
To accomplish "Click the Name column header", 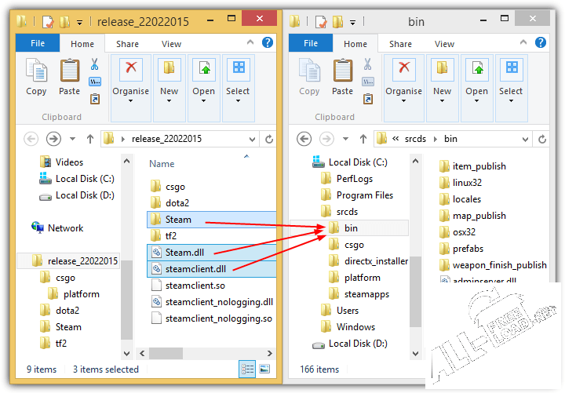I will (x=162, y=164).
